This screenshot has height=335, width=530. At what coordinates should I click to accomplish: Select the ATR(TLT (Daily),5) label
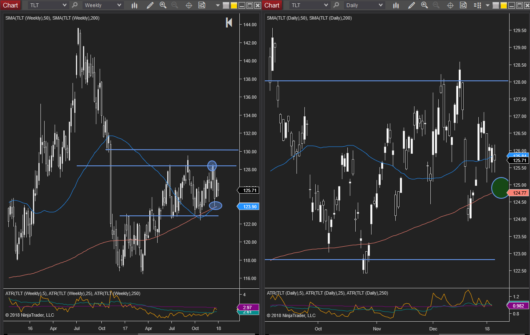tap(285, 293)
